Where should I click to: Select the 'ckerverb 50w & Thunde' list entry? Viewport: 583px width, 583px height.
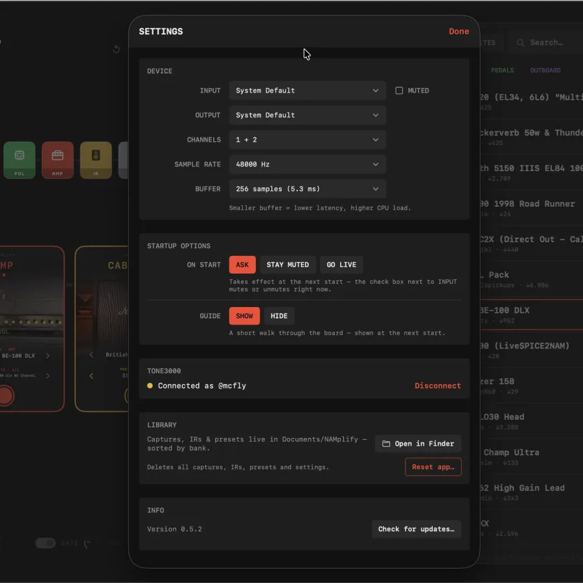(x=531, y=137)
